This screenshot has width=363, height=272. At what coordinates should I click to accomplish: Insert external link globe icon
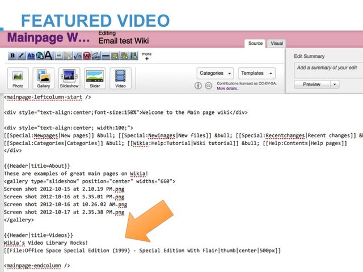click(x=40, y=56)
